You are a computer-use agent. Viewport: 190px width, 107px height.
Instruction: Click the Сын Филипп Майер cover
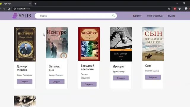(x=153, y=44)
